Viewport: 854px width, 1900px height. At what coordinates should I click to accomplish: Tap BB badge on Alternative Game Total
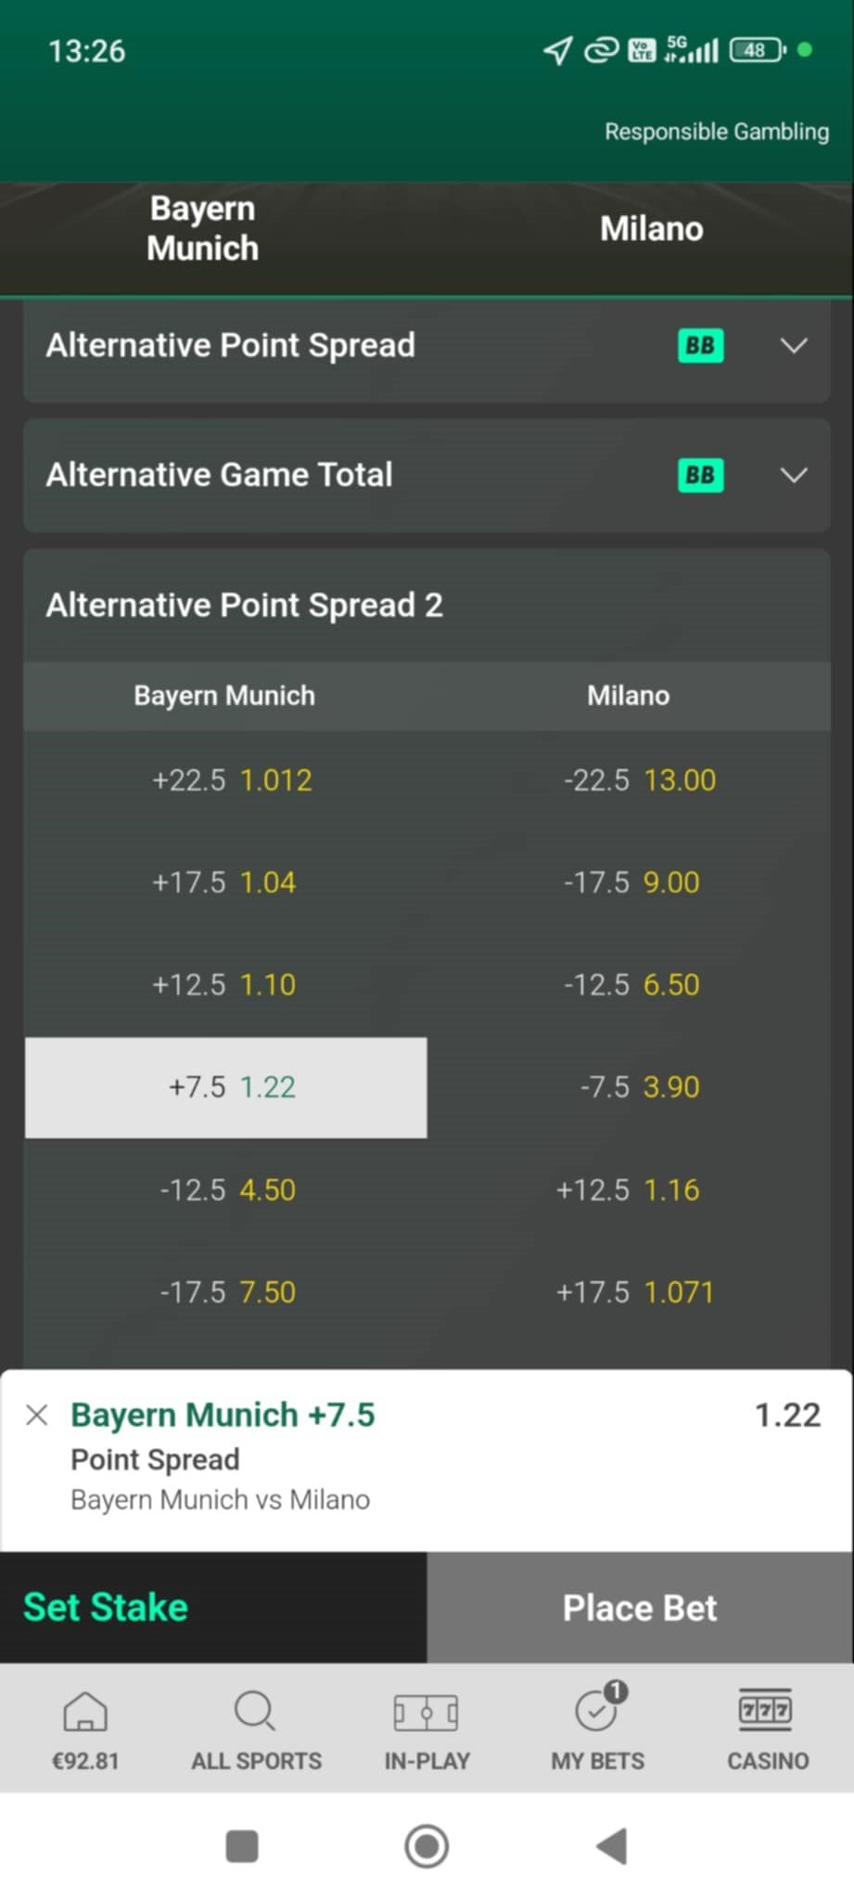[700, 475]
